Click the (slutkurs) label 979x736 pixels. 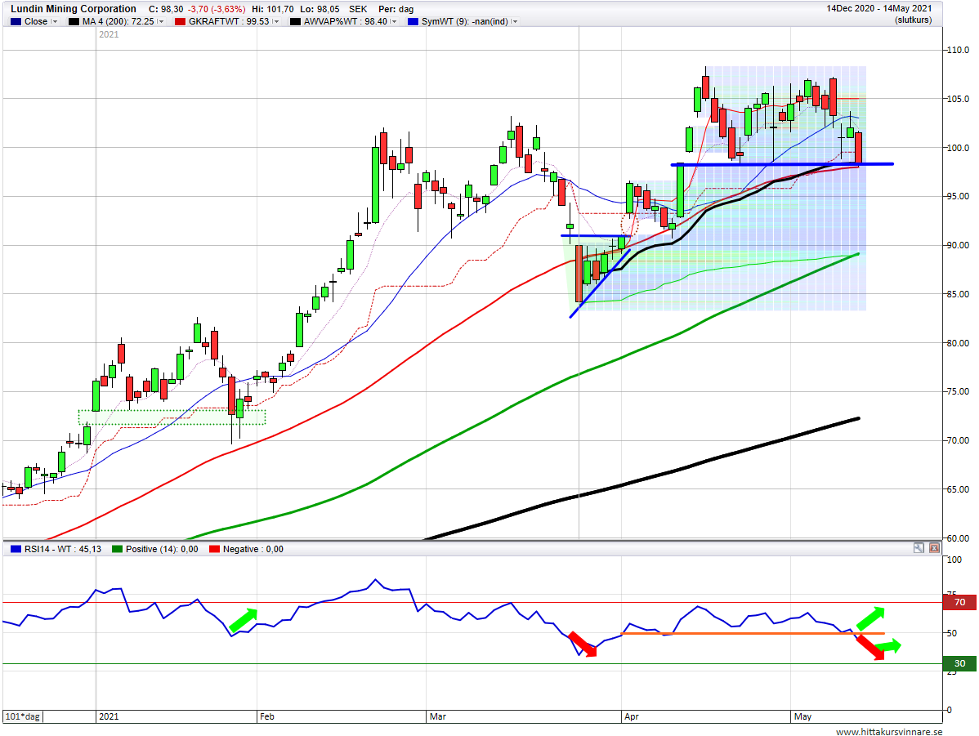tap(913, 20)
